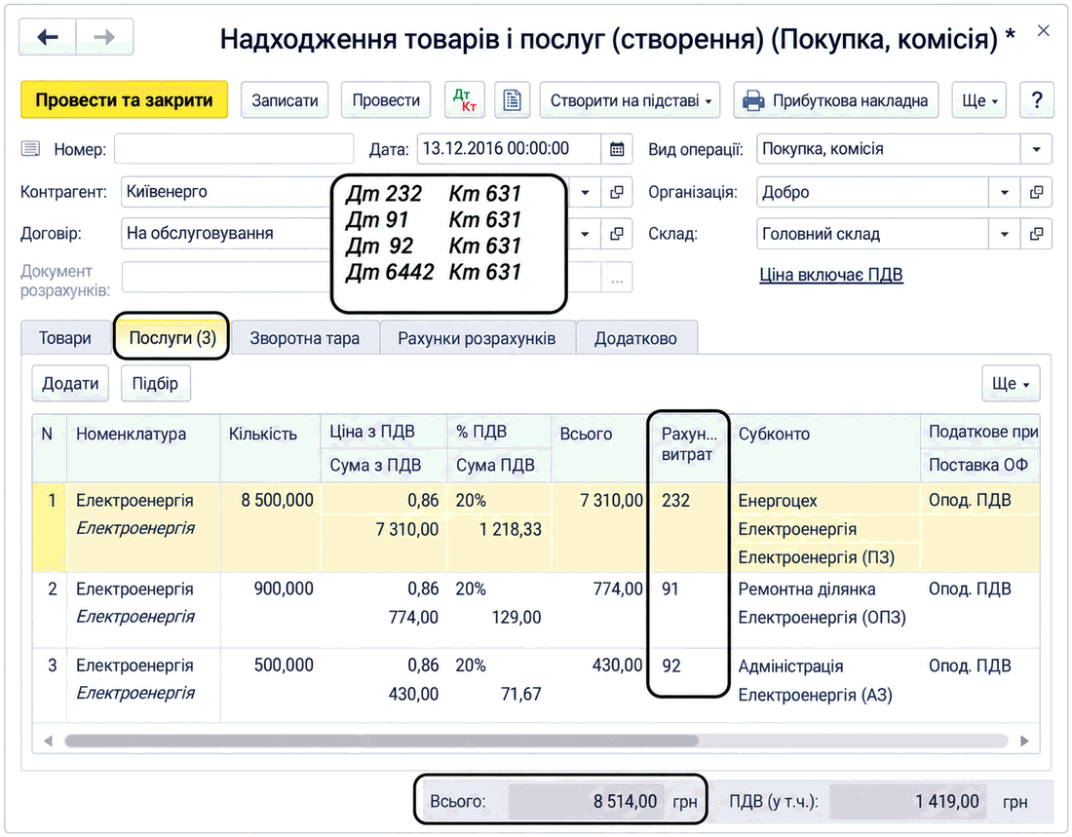Click the Провести button
1072x837 pixels.
tap(386, 100)
